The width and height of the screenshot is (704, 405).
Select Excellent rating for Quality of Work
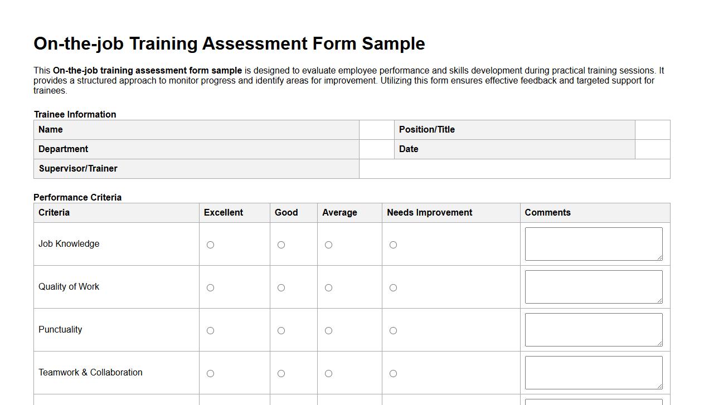click(x=210, y=287)
